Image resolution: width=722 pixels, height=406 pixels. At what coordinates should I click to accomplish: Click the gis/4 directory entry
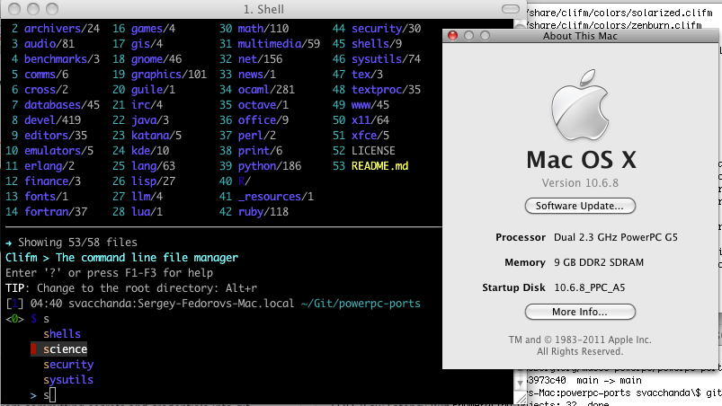point(147,44)
